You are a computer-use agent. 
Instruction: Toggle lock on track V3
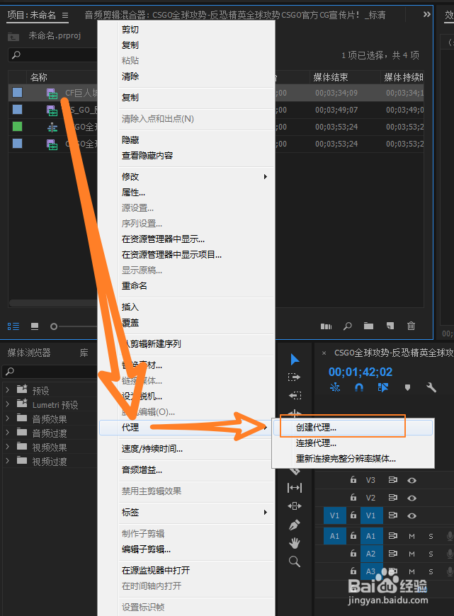click(353, 479)
